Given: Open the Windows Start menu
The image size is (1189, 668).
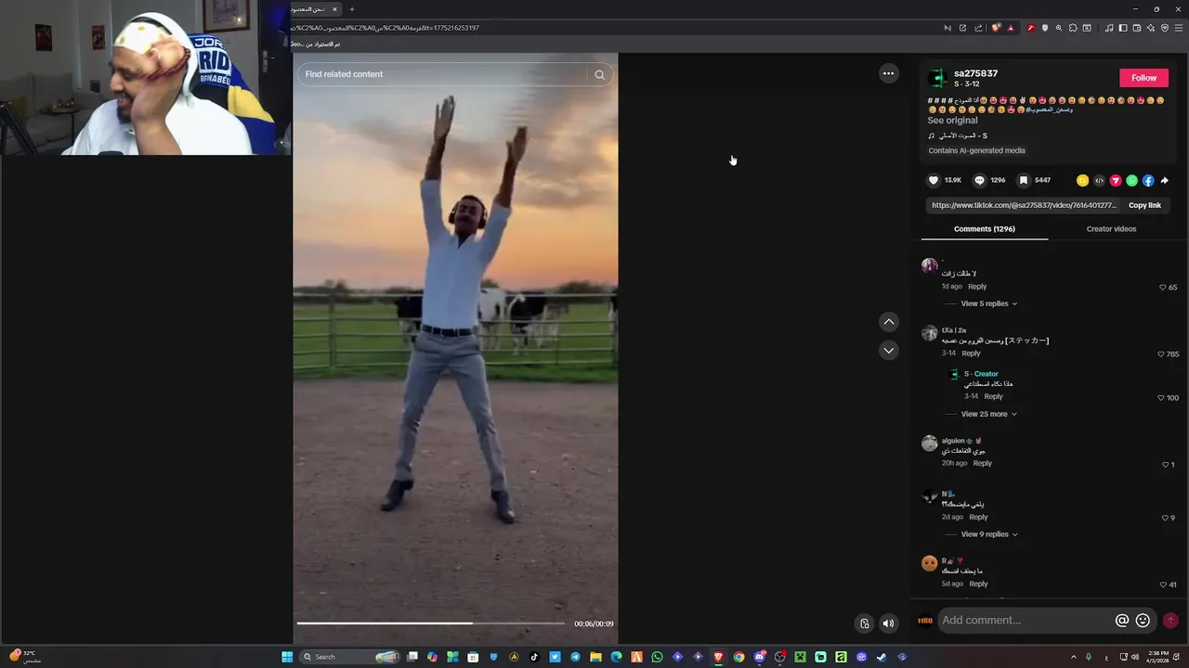Looking at the screenshot, I should [287, 657].
